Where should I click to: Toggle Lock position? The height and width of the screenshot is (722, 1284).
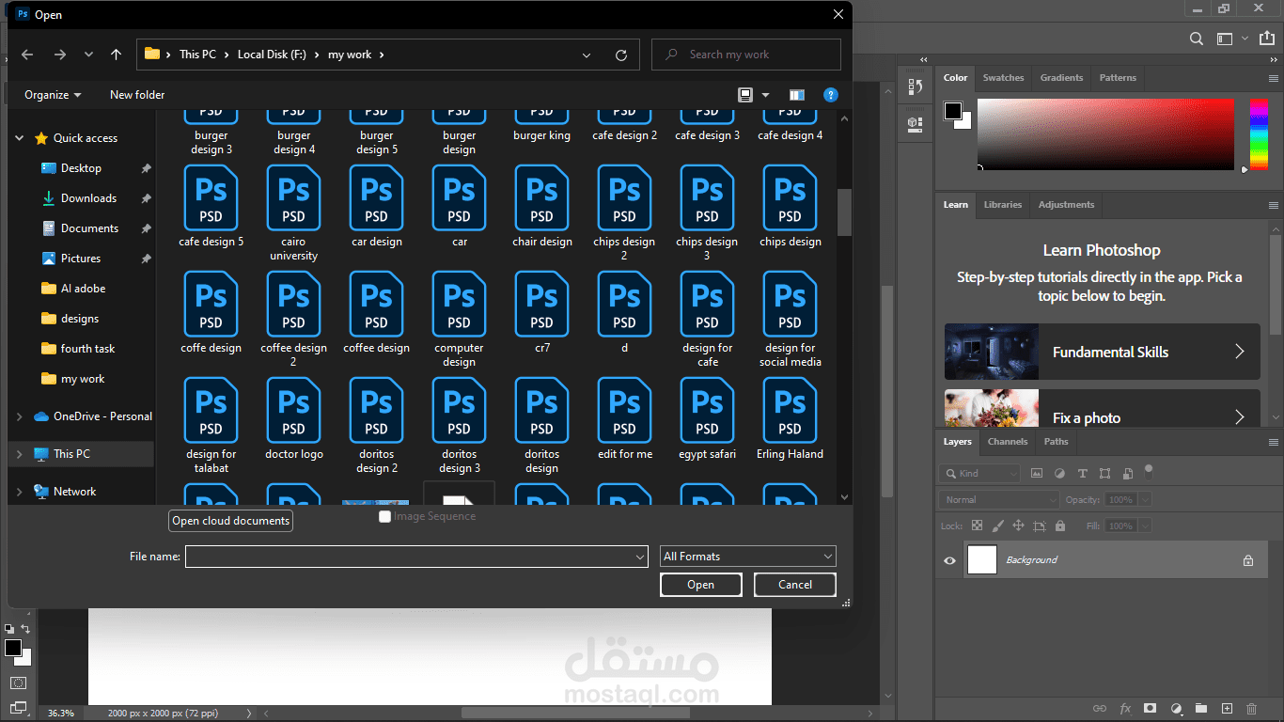tap(1019, 526)
